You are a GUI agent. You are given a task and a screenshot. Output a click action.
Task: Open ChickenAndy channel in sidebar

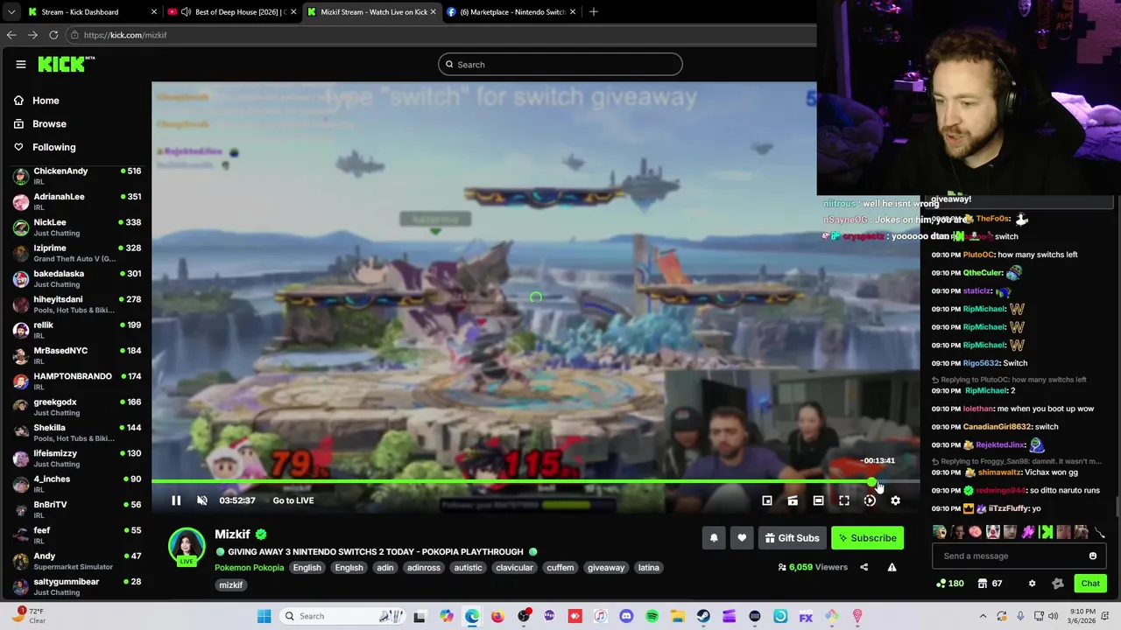click(77, 176)
